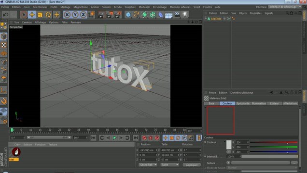Open the array modeling objects icon
This screenshot has height=173, width=307.
coord(153,15)
